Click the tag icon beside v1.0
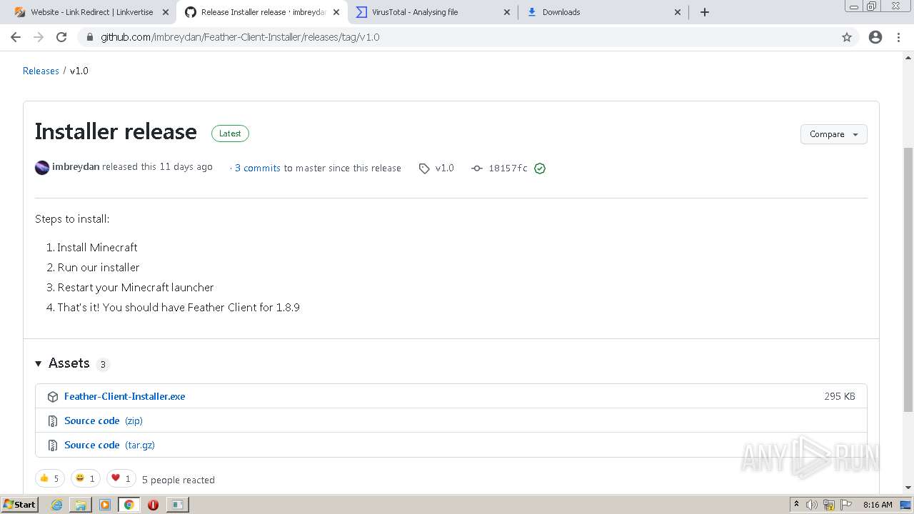 coord(424,168)
